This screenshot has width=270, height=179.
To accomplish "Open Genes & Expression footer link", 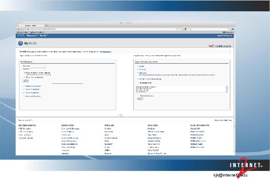I will tap(69, 141).
